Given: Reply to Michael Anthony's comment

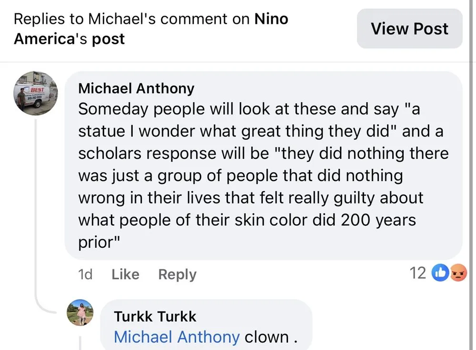Looking at the screenshot, I should point(177,274).
